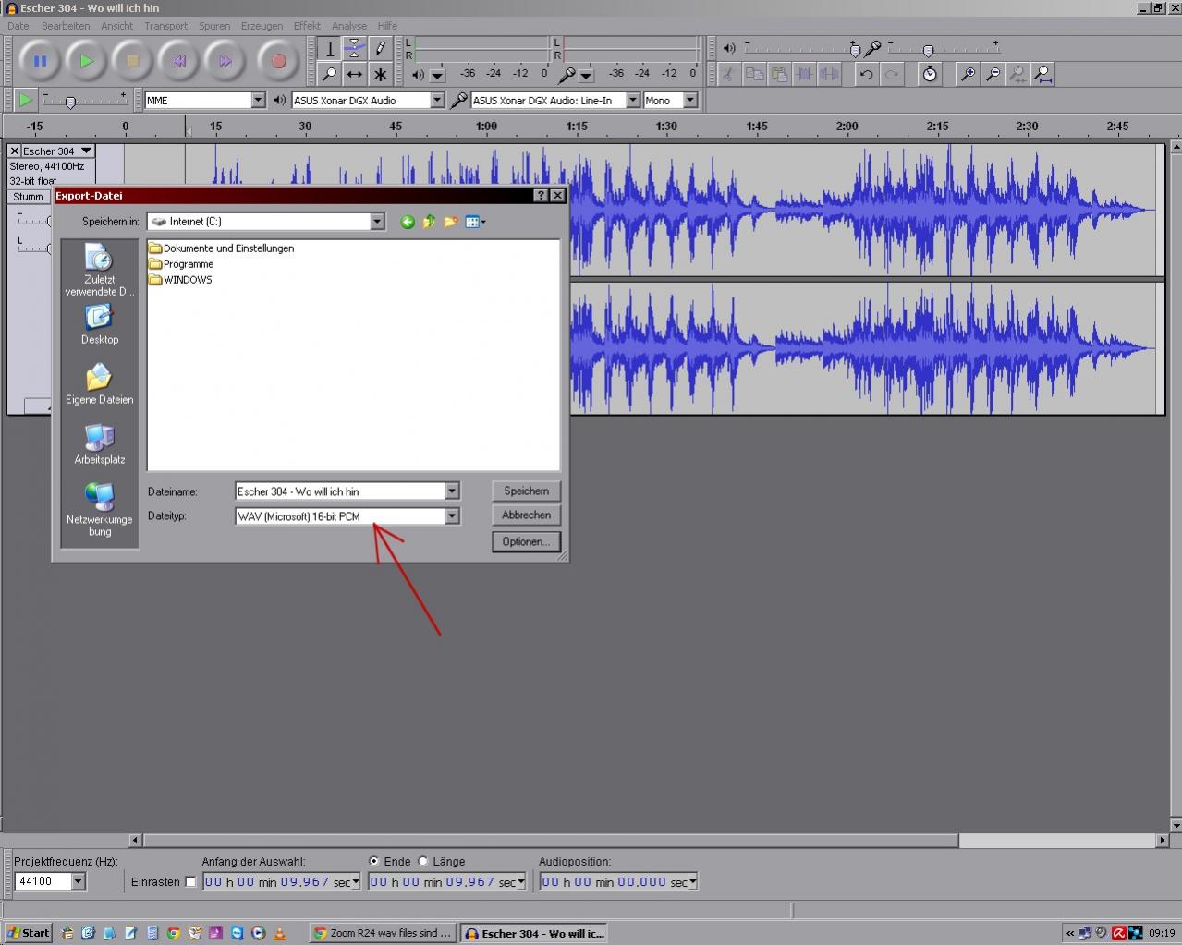Click the Speichern button
The height and width of the screenshot is (945, 1182).
[x=526, y=491]
